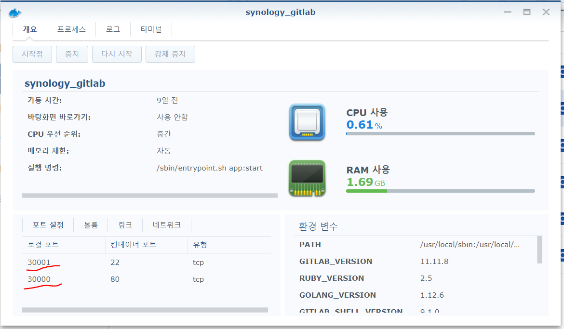The height and width of the screenshot is (329, 564).
Task: Close the synology_gitlab window
Action: click(x=546, y=12)
